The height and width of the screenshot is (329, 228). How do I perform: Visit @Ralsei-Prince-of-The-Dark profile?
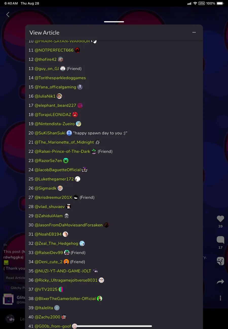click(x=62, y=151)
